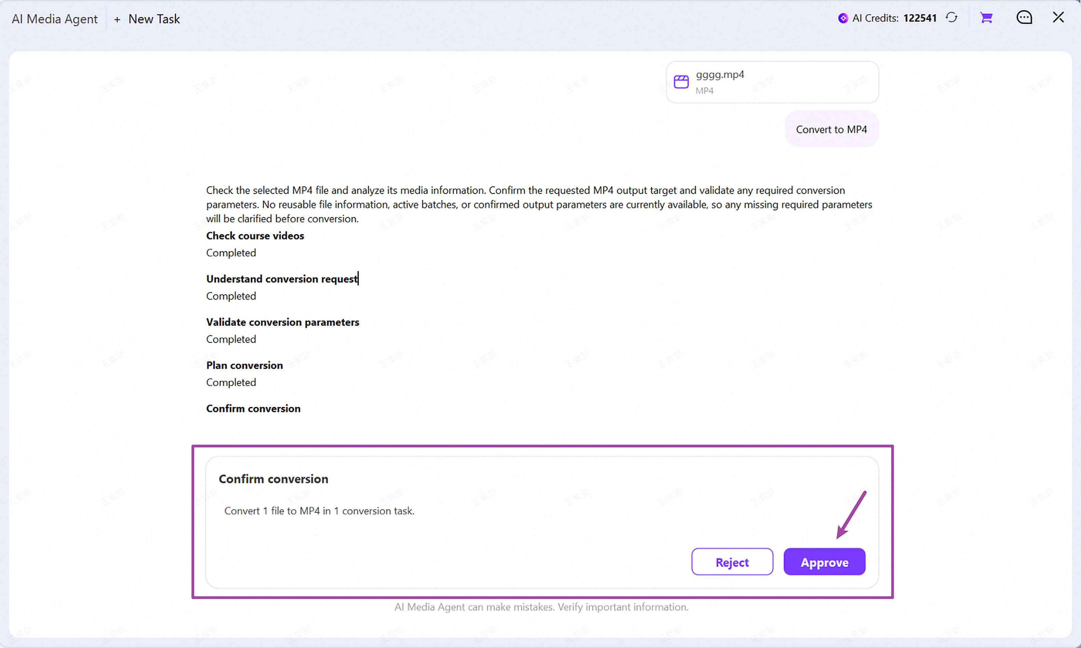
Task: Select the AI Media Agent title
Action: point(55,19)
